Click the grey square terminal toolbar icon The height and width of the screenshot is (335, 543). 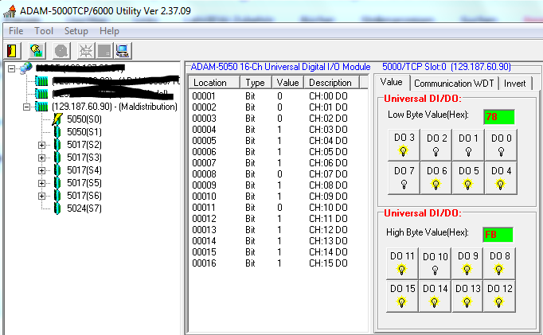click(x=104, y=51)
